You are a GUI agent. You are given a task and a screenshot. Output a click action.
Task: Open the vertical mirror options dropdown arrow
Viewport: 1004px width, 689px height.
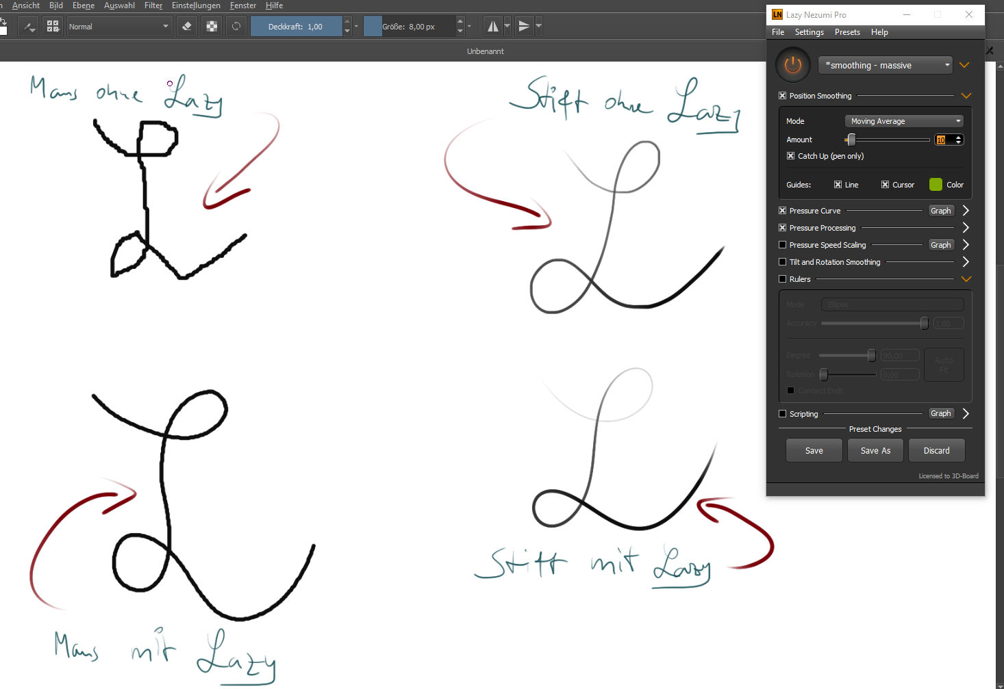pos(538,27)
